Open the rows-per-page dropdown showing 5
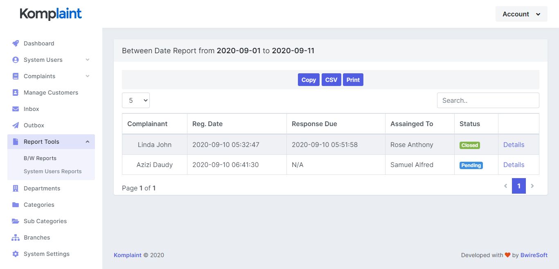 [x=136, y=100]
